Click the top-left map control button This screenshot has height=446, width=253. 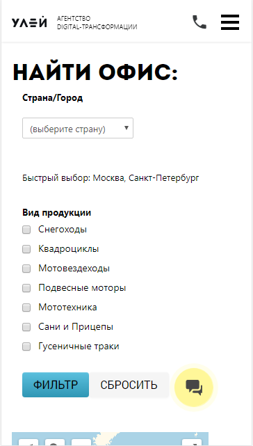pyautogui.click(x=28, y=443)
